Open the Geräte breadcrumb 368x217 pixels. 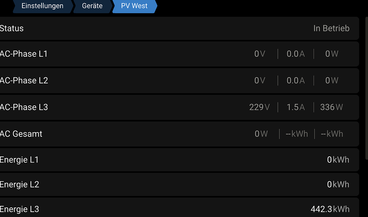click(92, 6)
